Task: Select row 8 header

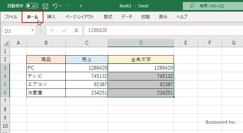Action: coord(5,109)
